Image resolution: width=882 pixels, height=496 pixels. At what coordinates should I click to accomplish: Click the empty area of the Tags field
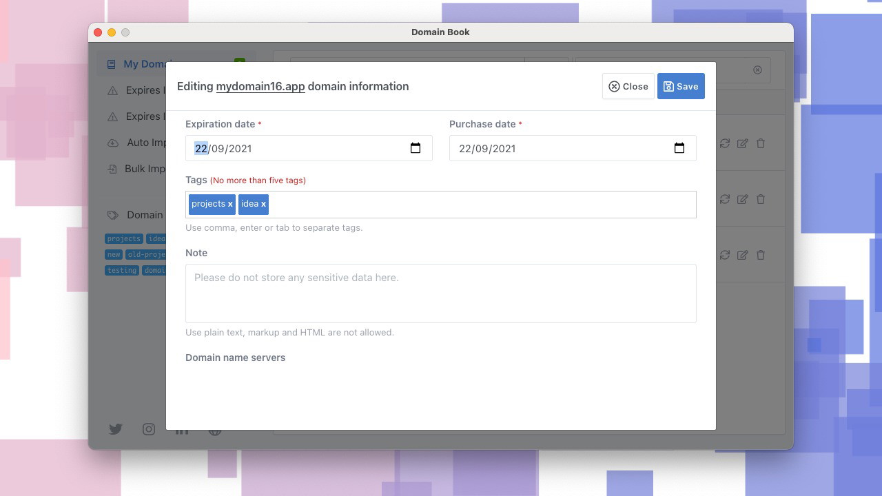482,205
